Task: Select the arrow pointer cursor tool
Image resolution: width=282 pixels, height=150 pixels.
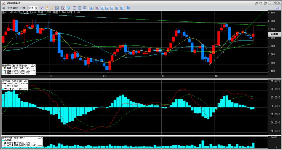Action: (42, 8)
